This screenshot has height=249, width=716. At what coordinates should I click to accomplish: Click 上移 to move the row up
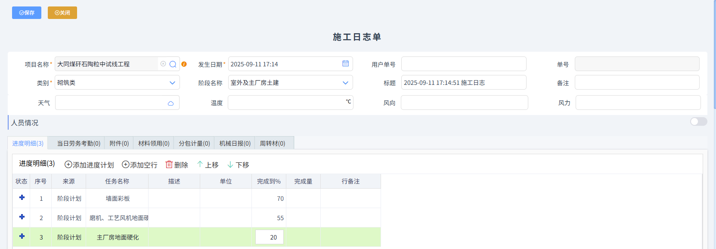[208, 165]
